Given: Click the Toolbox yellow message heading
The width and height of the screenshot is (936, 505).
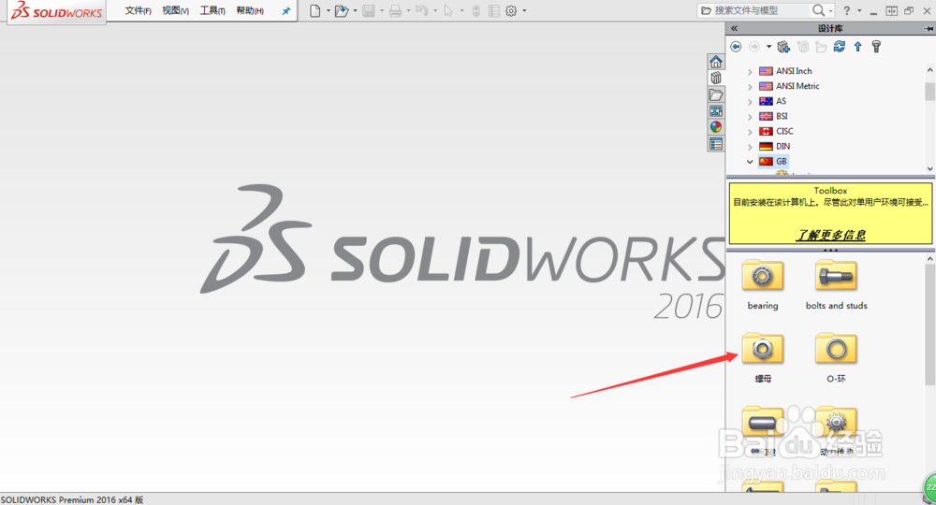Looking at the screenshot, I should (x=830, y=191).
